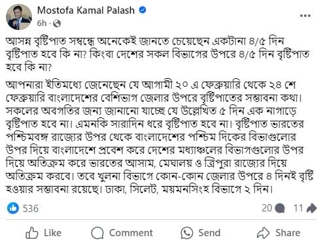Click the globe public audience icon
Image resolution: width=319 pixels, height=244 pixels.
coord(57,23)
